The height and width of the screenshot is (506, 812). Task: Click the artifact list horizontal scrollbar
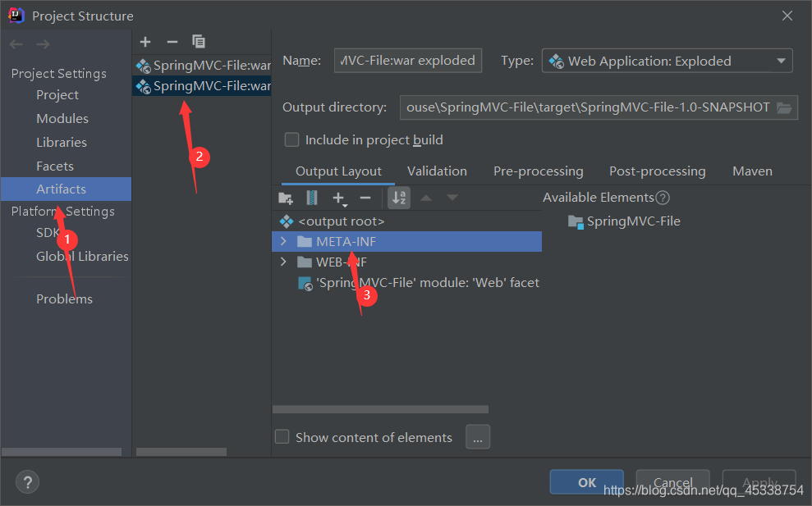click(x=181, y=452)
